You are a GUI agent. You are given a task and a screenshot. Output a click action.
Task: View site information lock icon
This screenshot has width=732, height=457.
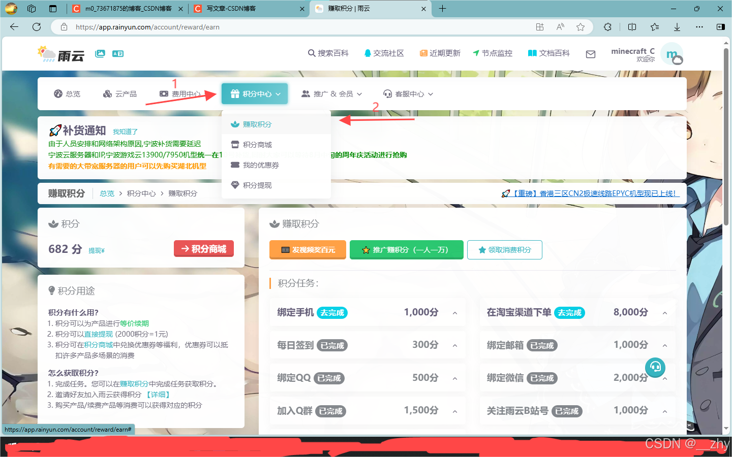[x=64, y=27]
